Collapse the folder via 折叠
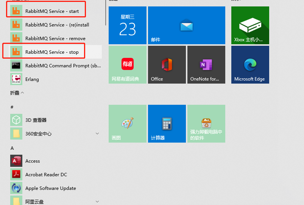Image resolution: width=304 pixels, height=205 pixels. point(17,93)
